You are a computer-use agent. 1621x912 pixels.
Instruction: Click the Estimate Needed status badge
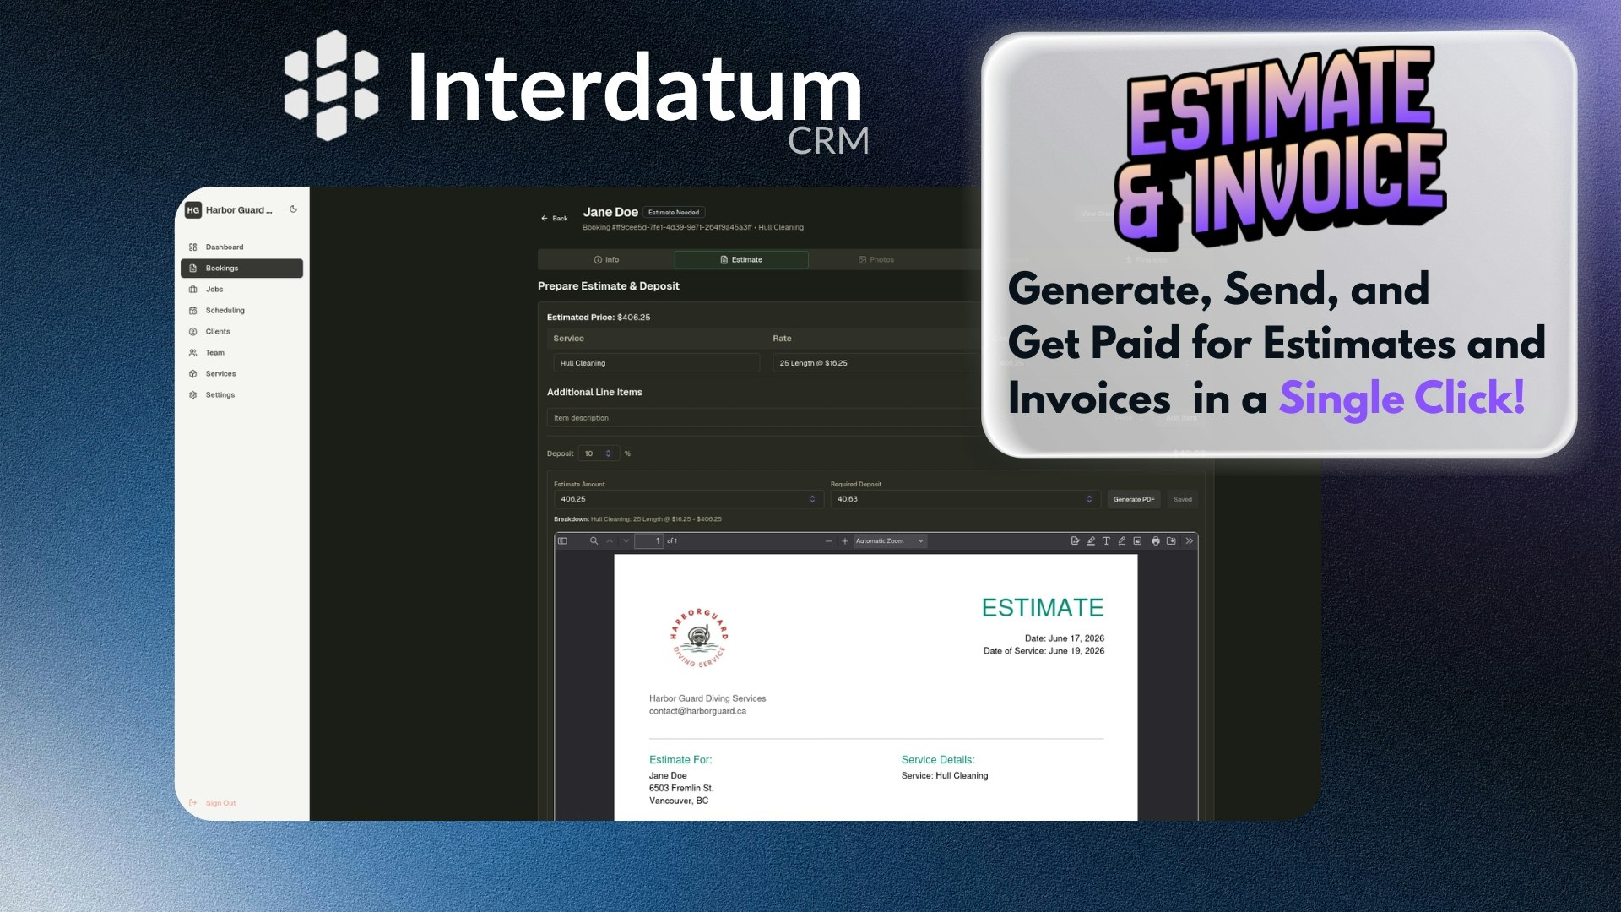(x=674, y=213)
